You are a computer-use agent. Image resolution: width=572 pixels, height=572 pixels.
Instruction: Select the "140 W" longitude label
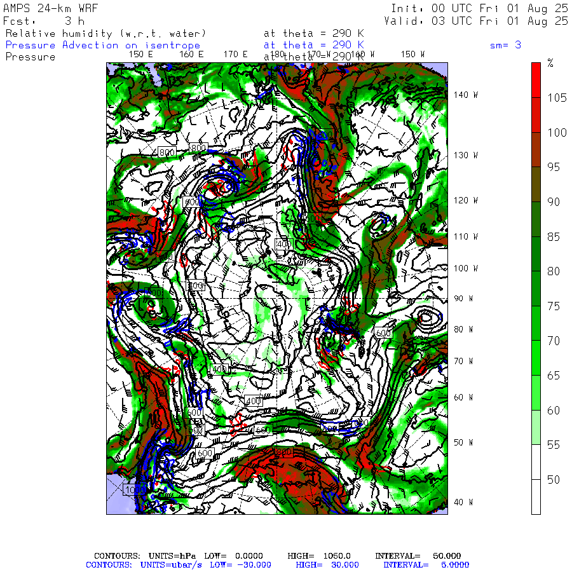[465, 95]
